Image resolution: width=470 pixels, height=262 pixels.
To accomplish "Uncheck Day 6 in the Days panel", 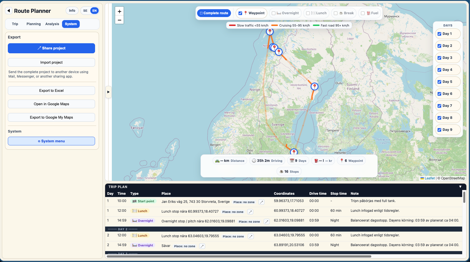I will [x=440, y=94].
